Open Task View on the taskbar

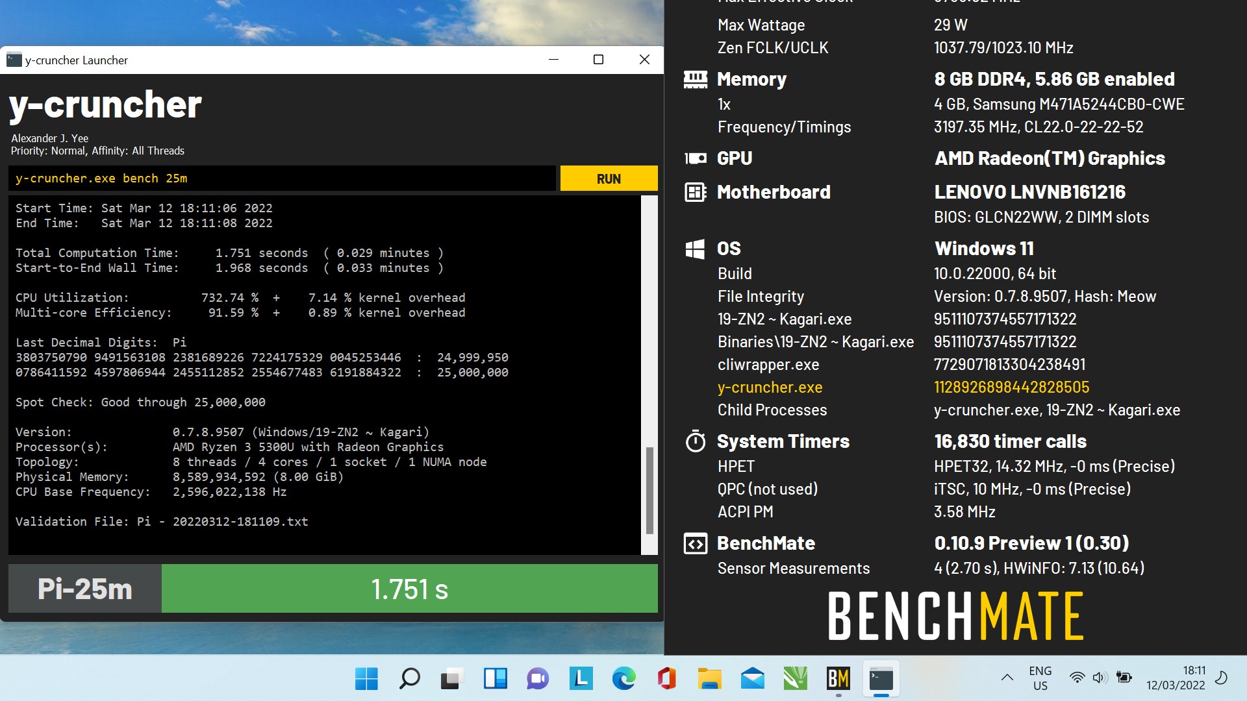pos(452,679)
